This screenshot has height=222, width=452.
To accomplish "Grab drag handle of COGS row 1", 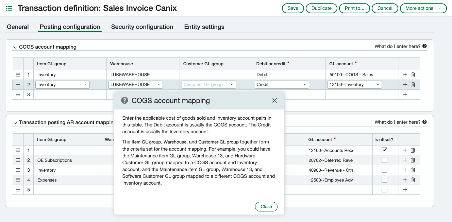I will [x=18, y=75].
